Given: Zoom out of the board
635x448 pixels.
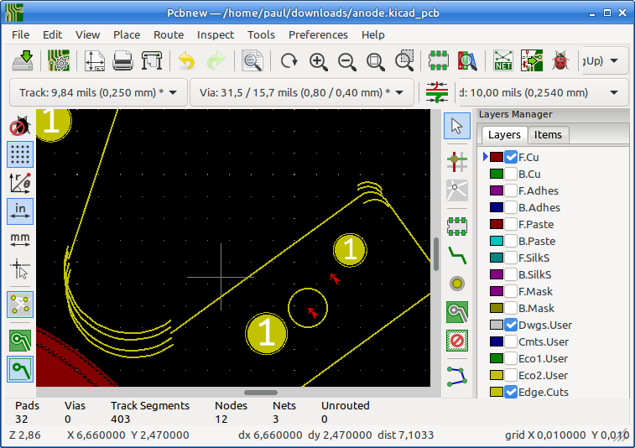Looking at the screenshot, I should (x=347, y=61).
